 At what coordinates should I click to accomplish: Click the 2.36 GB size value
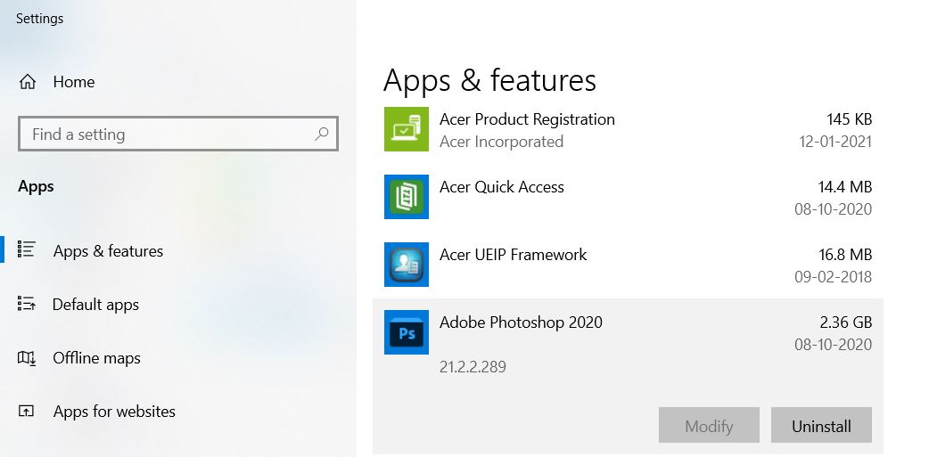pyautogui.click(x=846, y=322)
